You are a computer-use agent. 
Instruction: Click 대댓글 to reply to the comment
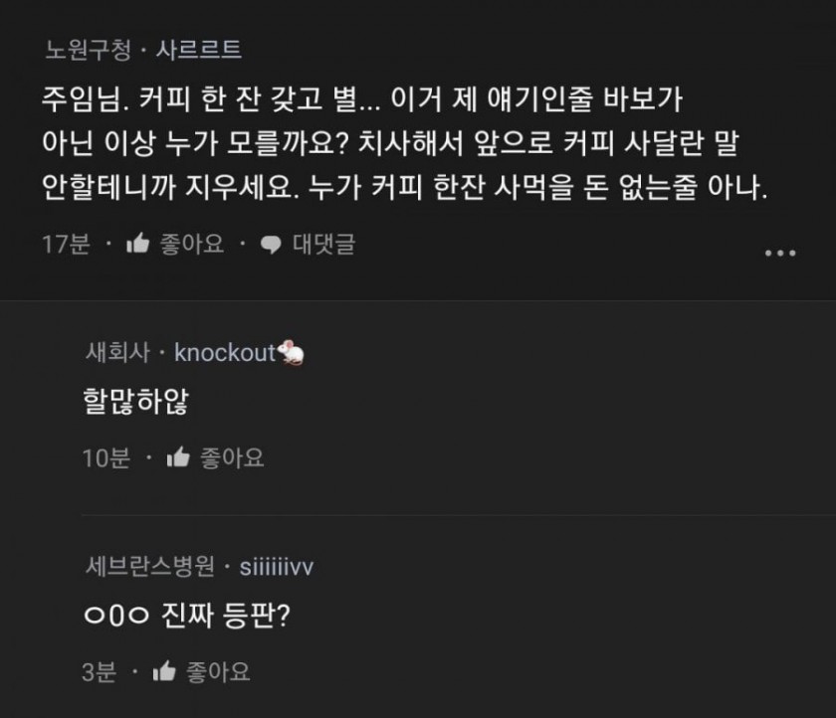point(323,244)
